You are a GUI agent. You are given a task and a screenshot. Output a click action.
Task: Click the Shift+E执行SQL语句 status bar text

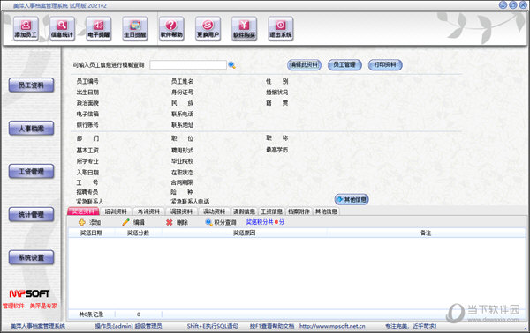tap(213, 326)
